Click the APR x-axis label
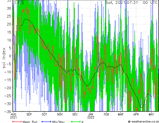This screenshot has width=159, height=123. click(x=136, y=114)
